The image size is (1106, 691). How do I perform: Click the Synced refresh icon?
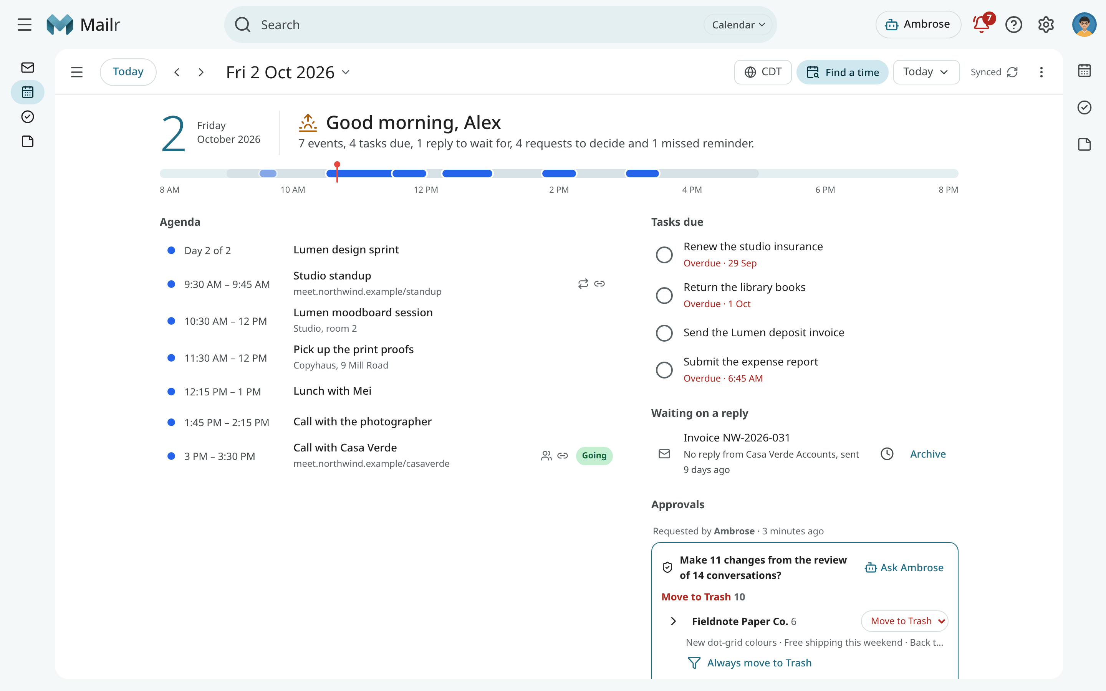(x=1013, y=72)
